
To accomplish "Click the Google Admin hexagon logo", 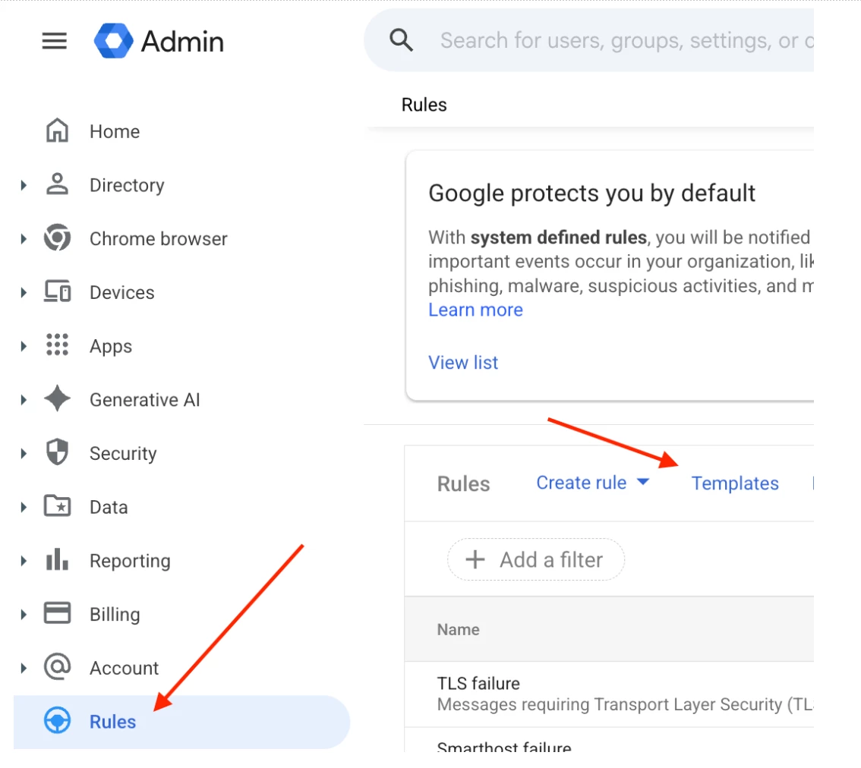I will (x=114, y=41).
